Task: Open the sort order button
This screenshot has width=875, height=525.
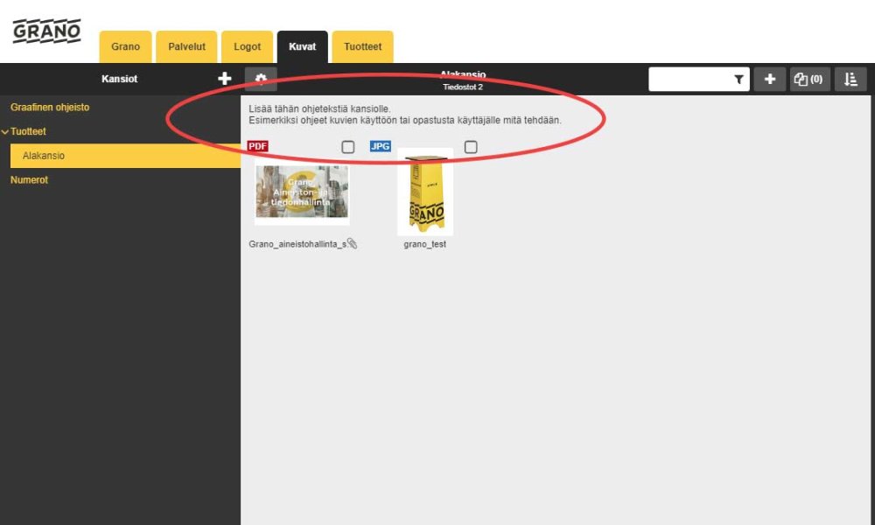Action: pos(850,80)
